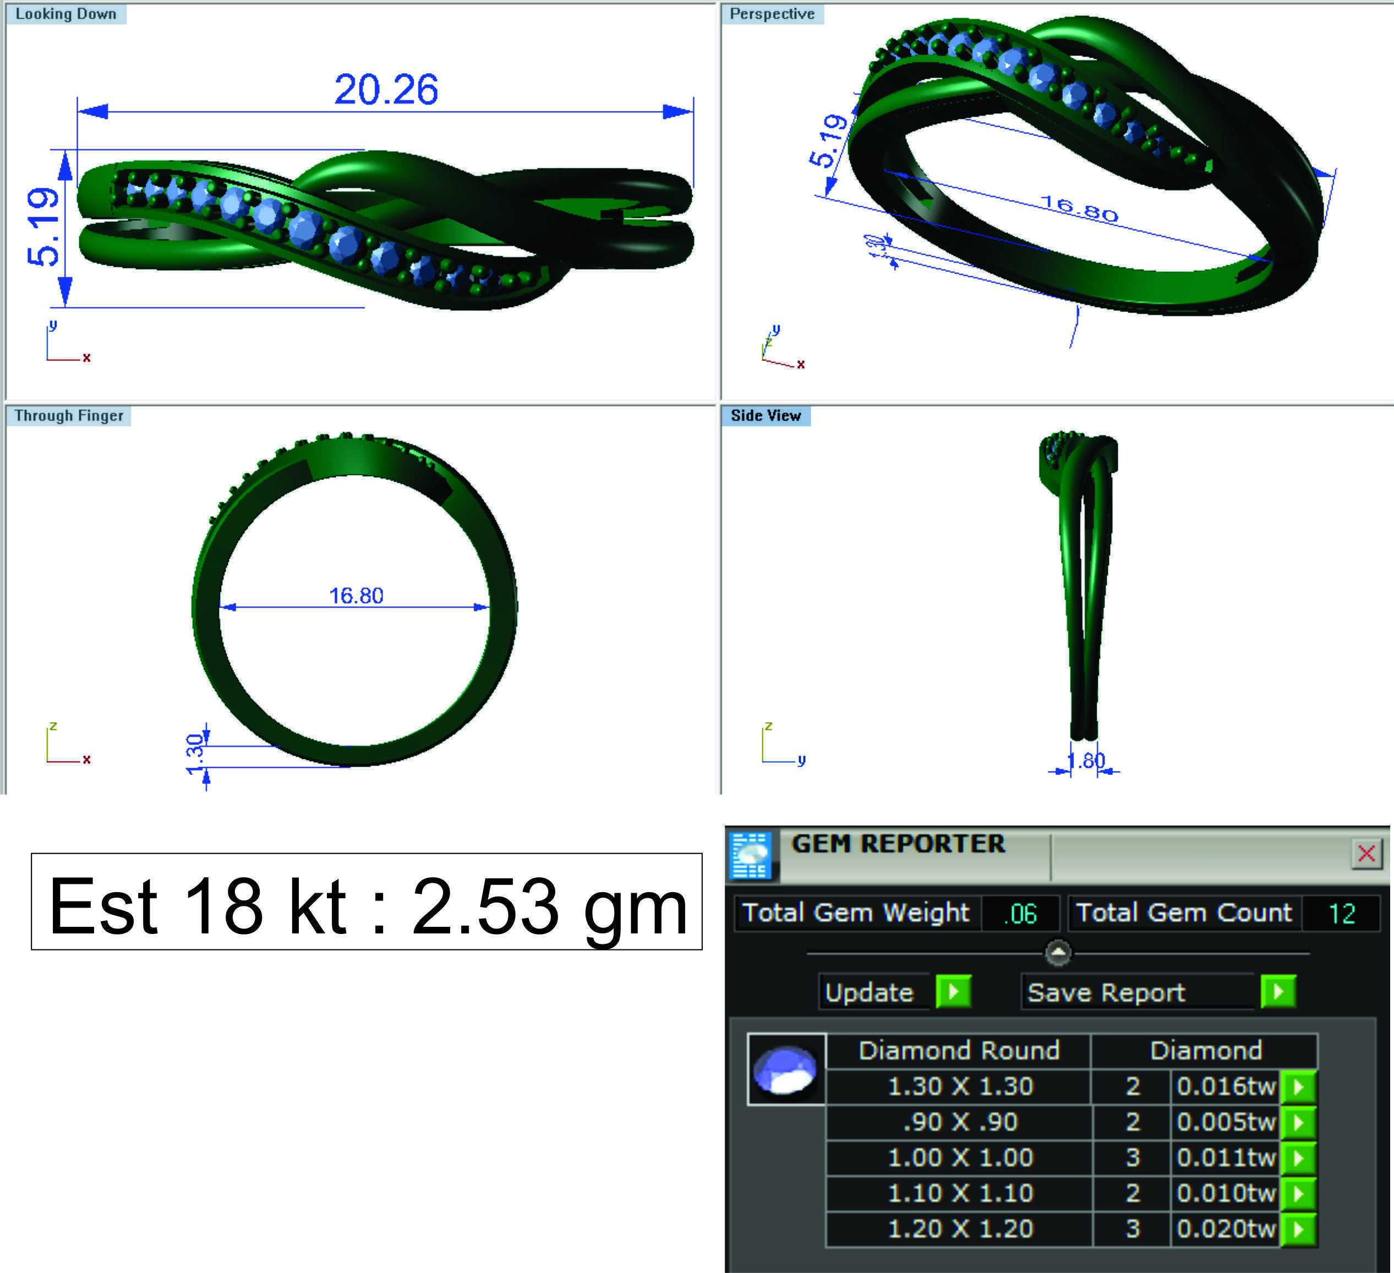
Task: Click the ring model in Through Finger view
Action: pyautogui.click(x=355, y=600)
